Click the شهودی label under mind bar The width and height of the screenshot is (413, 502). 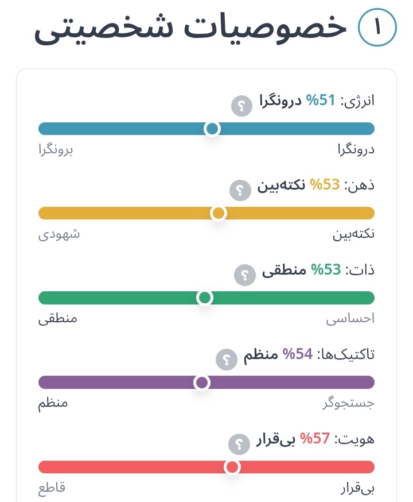[x=59, y=234]
